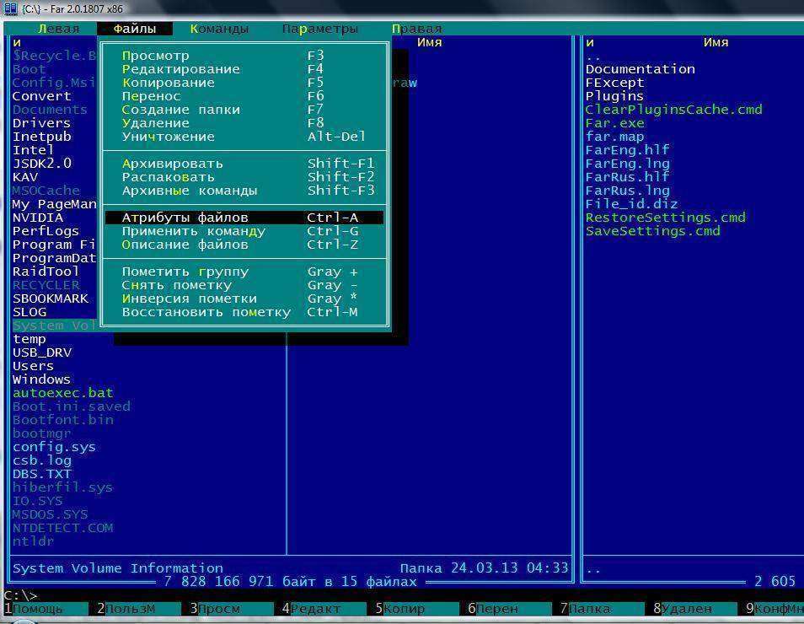Image resolution: width=804 pixels, height=624 pixels.
Task: Click the 8 Удален key bar button
Action: point(686,609)
